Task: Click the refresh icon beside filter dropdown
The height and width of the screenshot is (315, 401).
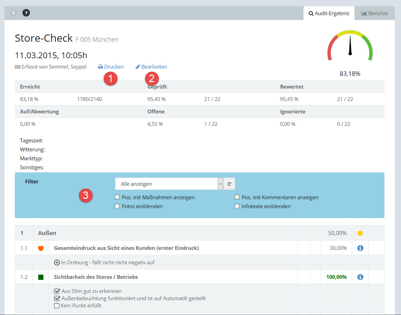Action: pyautogui.click(x=229, y=184)
